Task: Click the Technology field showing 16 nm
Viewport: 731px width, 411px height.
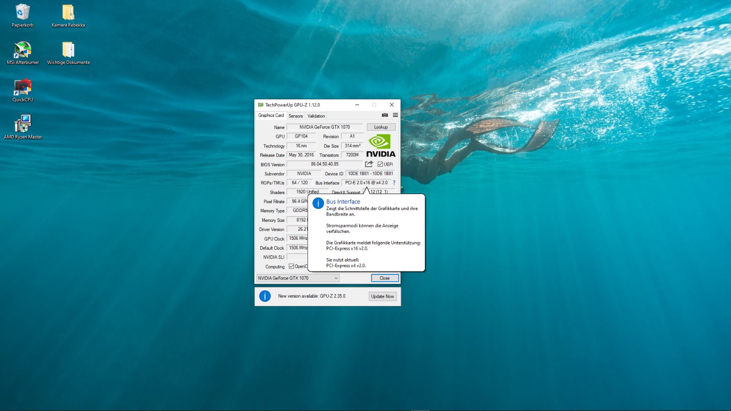Action: tap(301, 146)
